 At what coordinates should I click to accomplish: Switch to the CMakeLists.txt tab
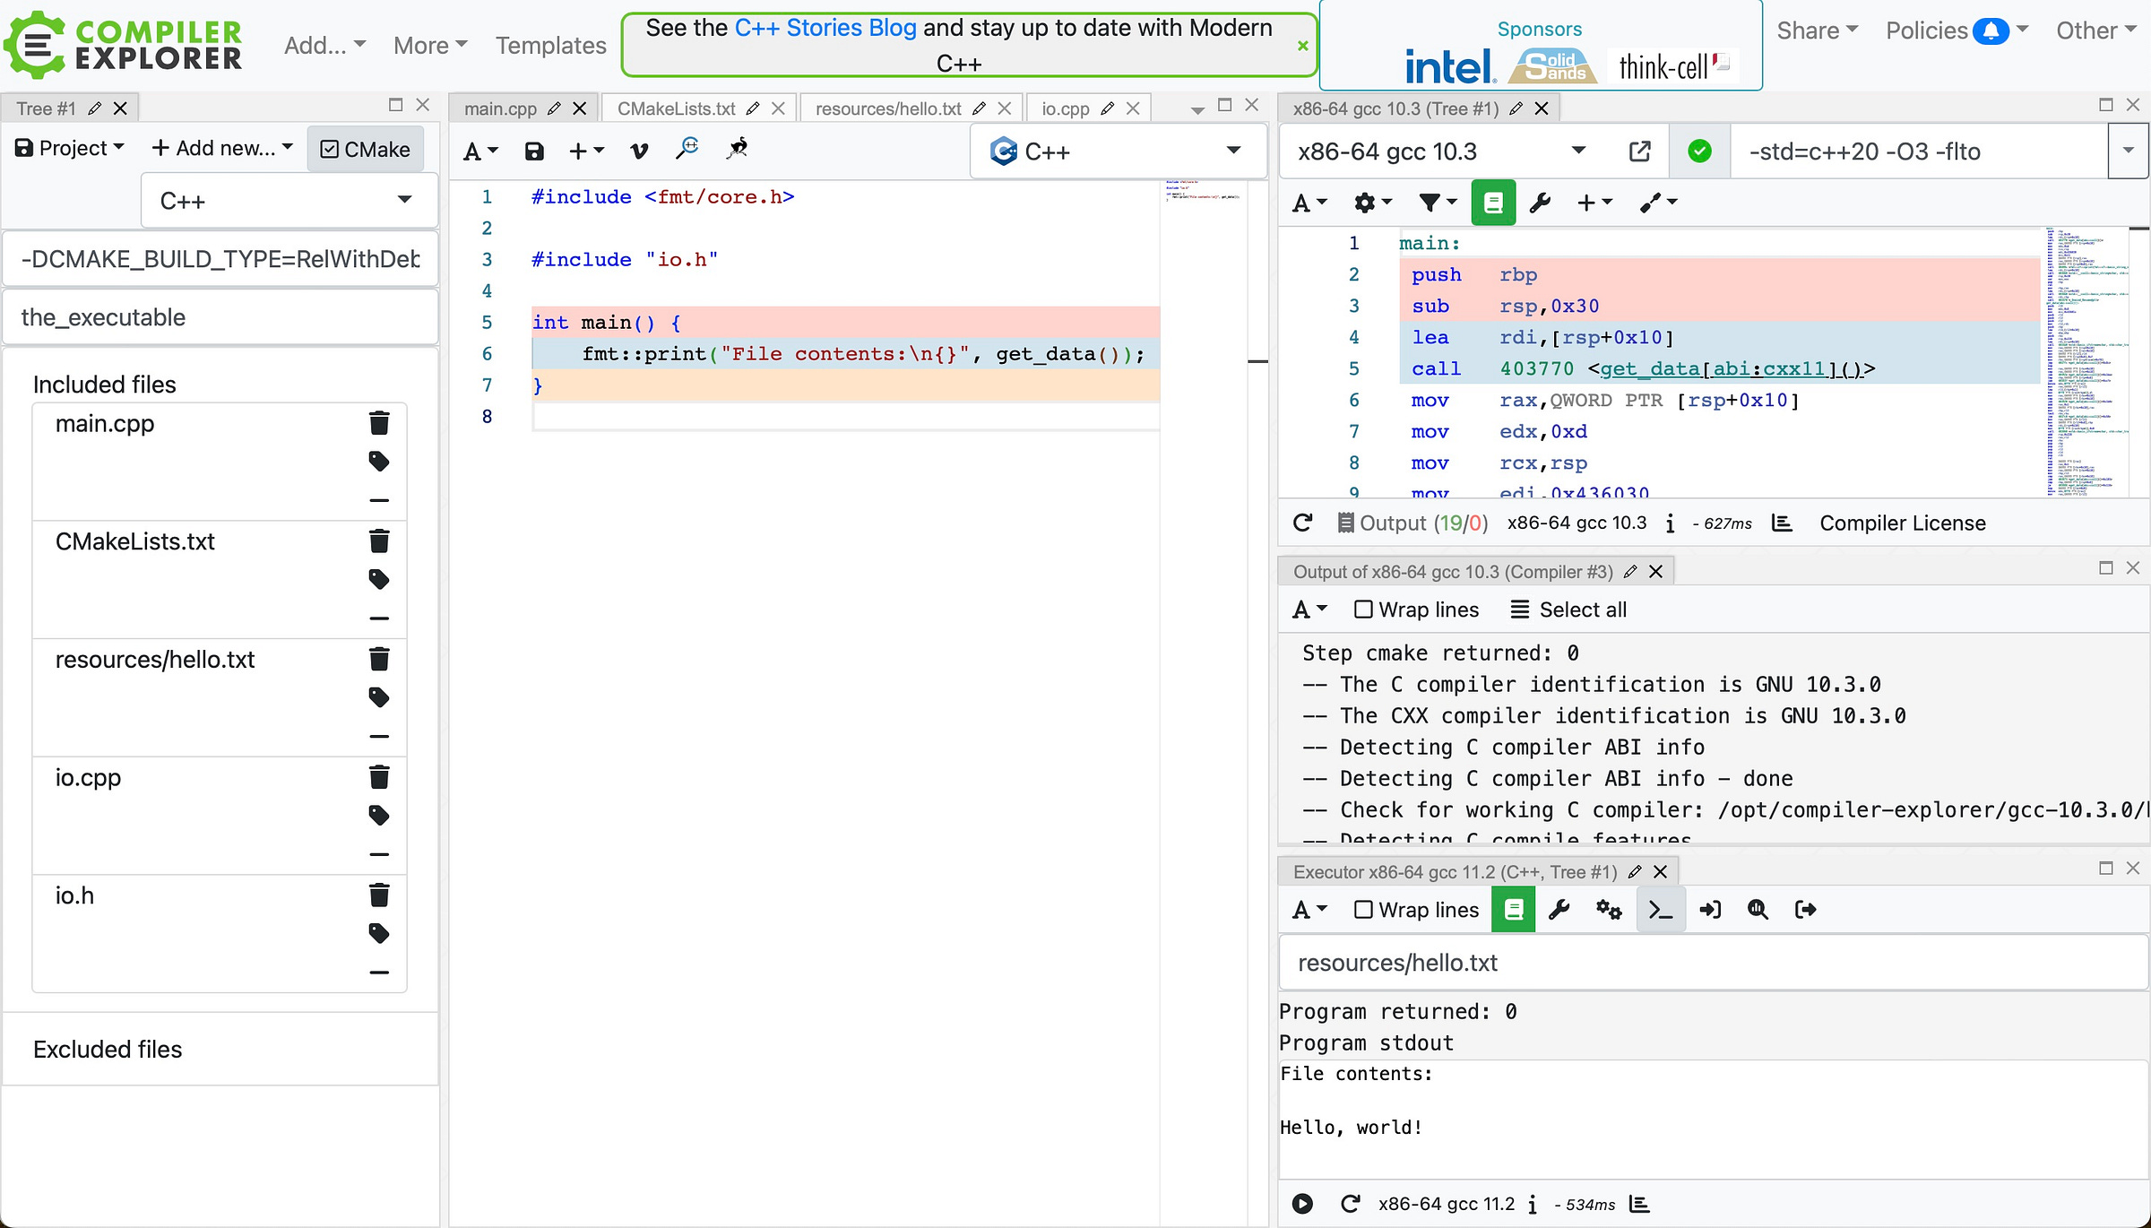coord(677,108)
